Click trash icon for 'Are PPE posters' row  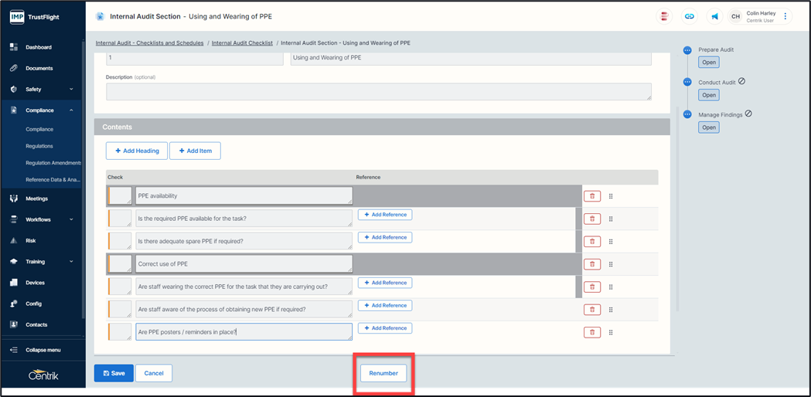(x=591, y=332)
